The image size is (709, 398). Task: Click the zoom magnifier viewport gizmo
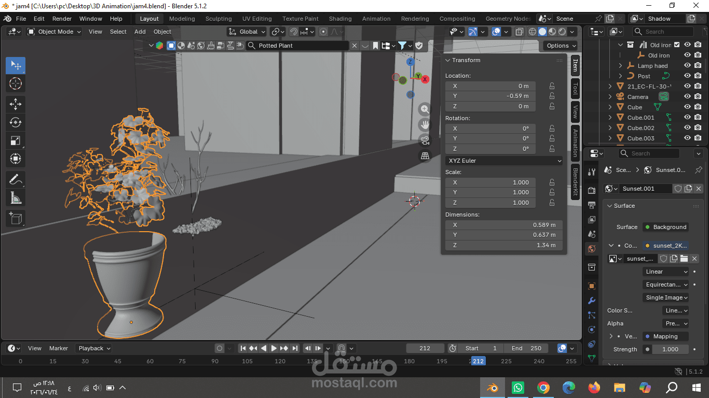(425, 109)
